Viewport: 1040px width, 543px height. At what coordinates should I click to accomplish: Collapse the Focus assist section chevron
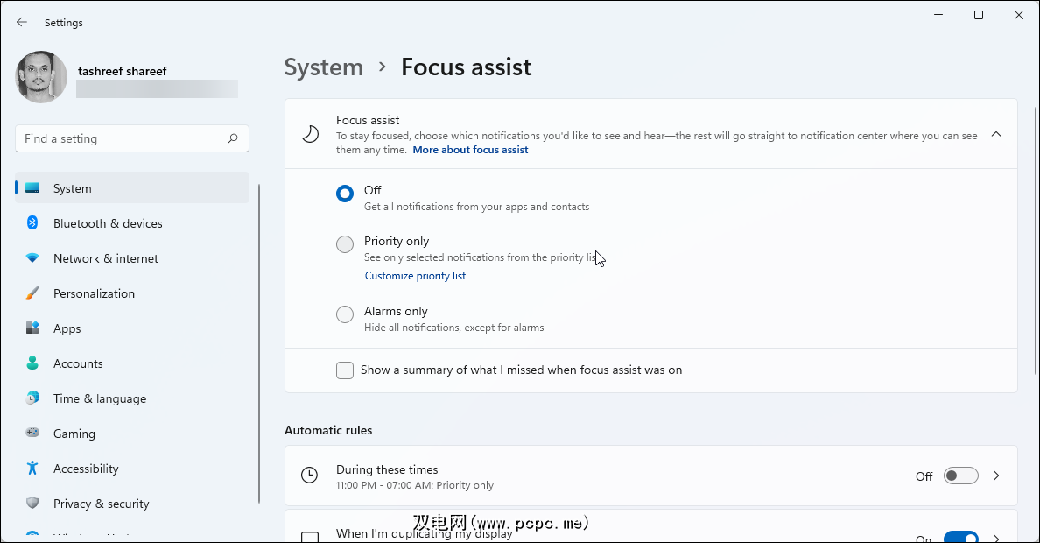click(x=996, y=134)
